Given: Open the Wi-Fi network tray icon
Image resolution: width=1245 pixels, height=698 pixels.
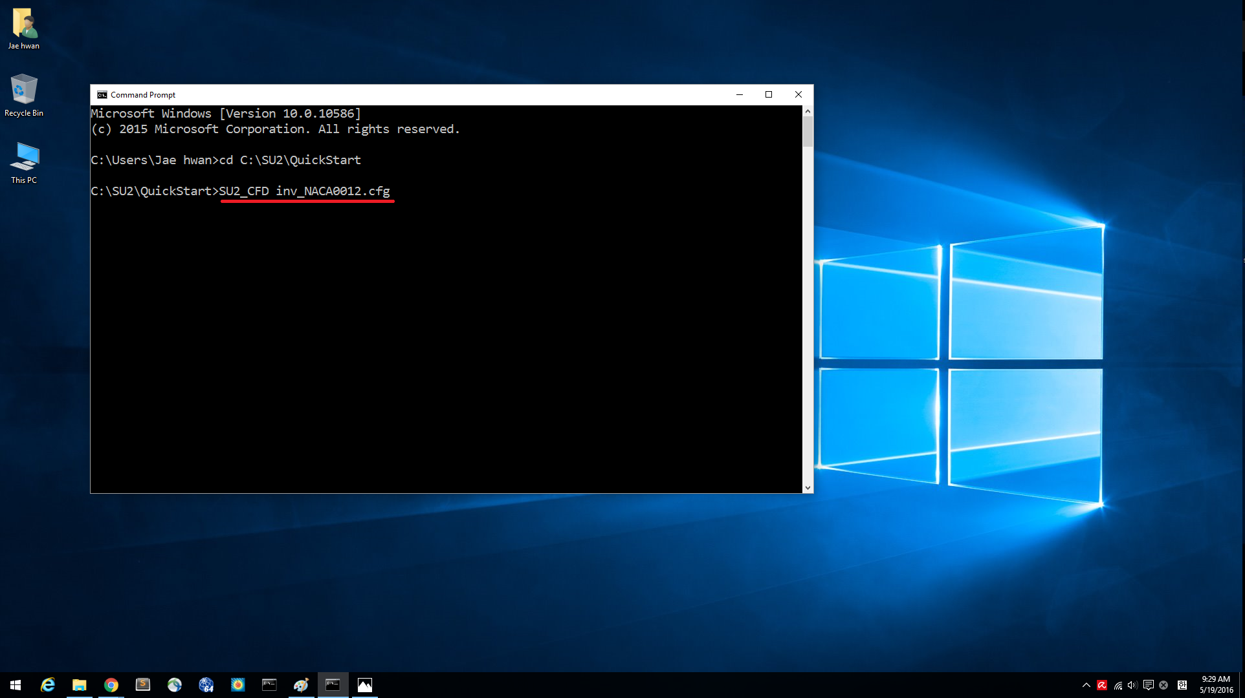Looking at the screenshot, I should point(1118,685).
